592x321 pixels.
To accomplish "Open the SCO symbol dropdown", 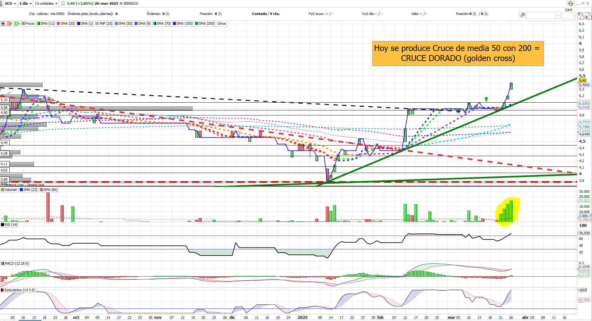I will [x=10, y=3].
